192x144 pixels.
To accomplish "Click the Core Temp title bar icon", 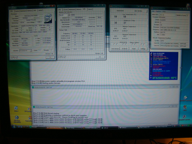I will pyautogui.click(x=152, y=8).
